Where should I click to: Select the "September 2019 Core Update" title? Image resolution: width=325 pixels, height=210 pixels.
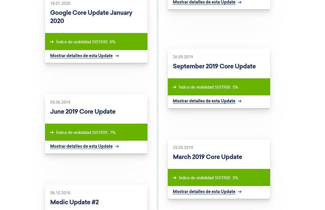214,66
